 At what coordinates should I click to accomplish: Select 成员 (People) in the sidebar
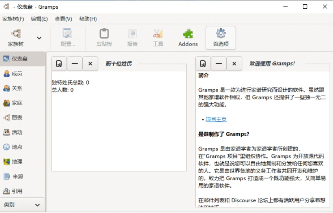click(x=17, y=73)
